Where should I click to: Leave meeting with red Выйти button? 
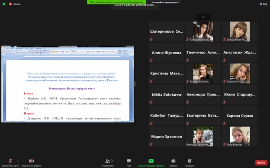261,162
